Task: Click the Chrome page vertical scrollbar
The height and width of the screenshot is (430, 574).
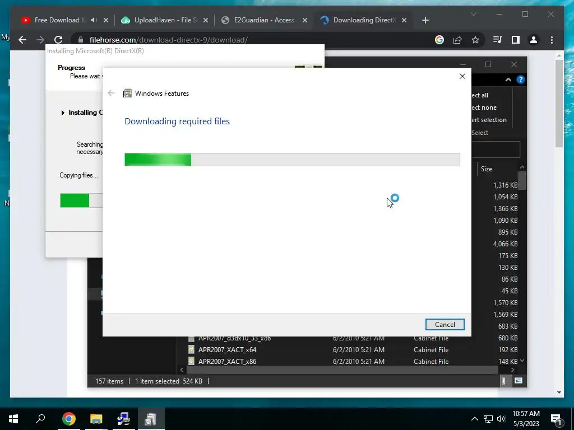Action: pyautogui.click(x=559, y=104)
